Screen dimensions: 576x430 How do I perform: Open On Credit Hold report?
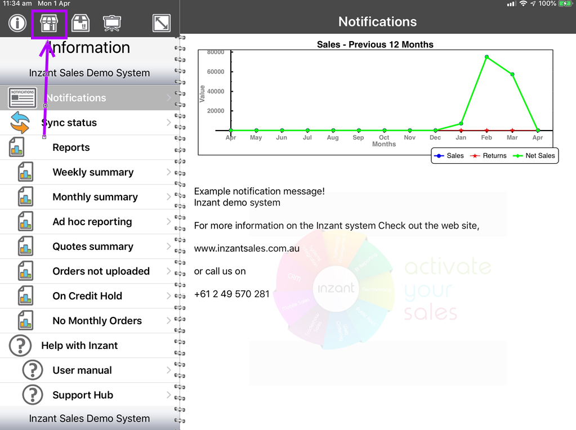(x=90, y=296)
